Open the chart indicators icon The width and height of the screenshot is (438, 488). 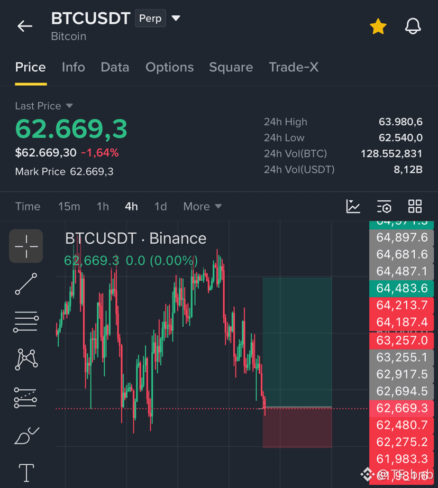coord(353,206)
